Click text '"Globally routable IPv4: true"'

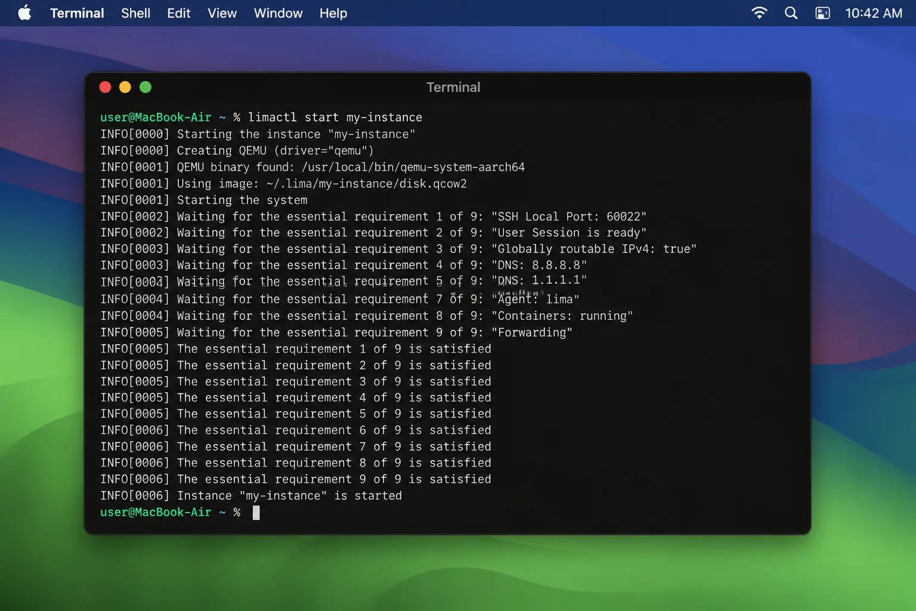[594, 249]
